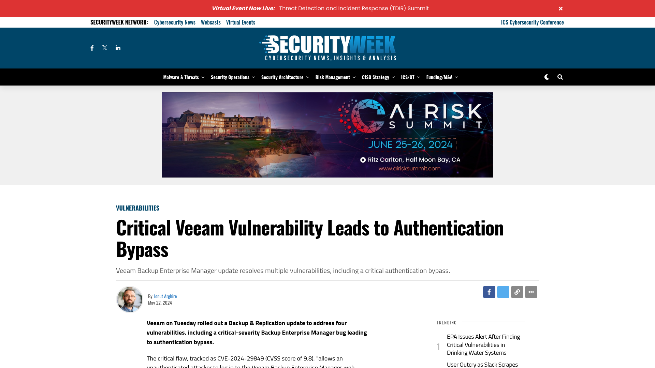Share article via Twitter icon

(503, 292)
